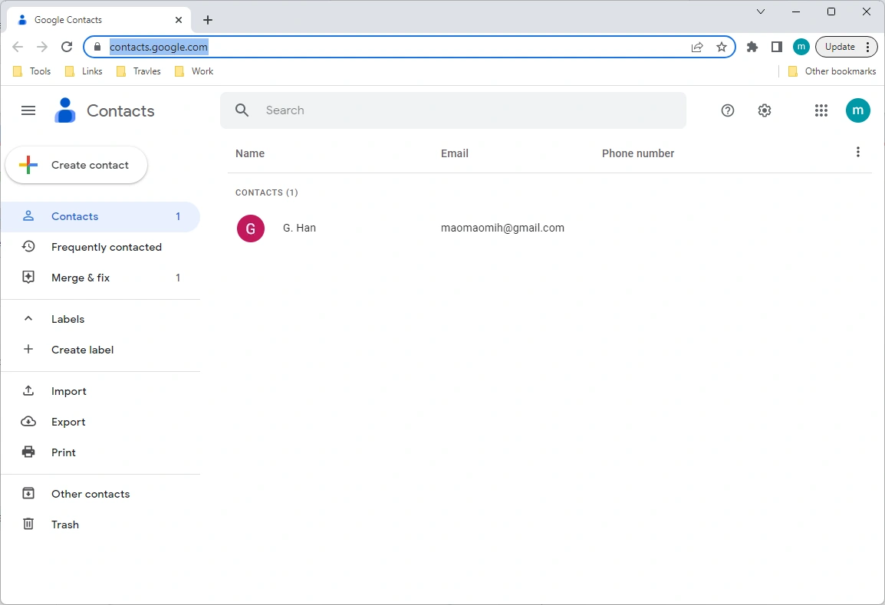Focus the contacts Search field
This screenshot has height=605, width=885.
[453, 110]
